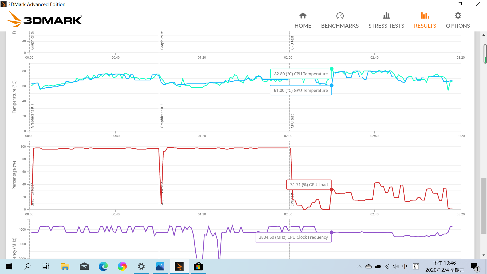Launch Microsoft Edge from taskbar
Image resolution: width=487 pixels, height=274 pixels.
[x=103, y=266]
